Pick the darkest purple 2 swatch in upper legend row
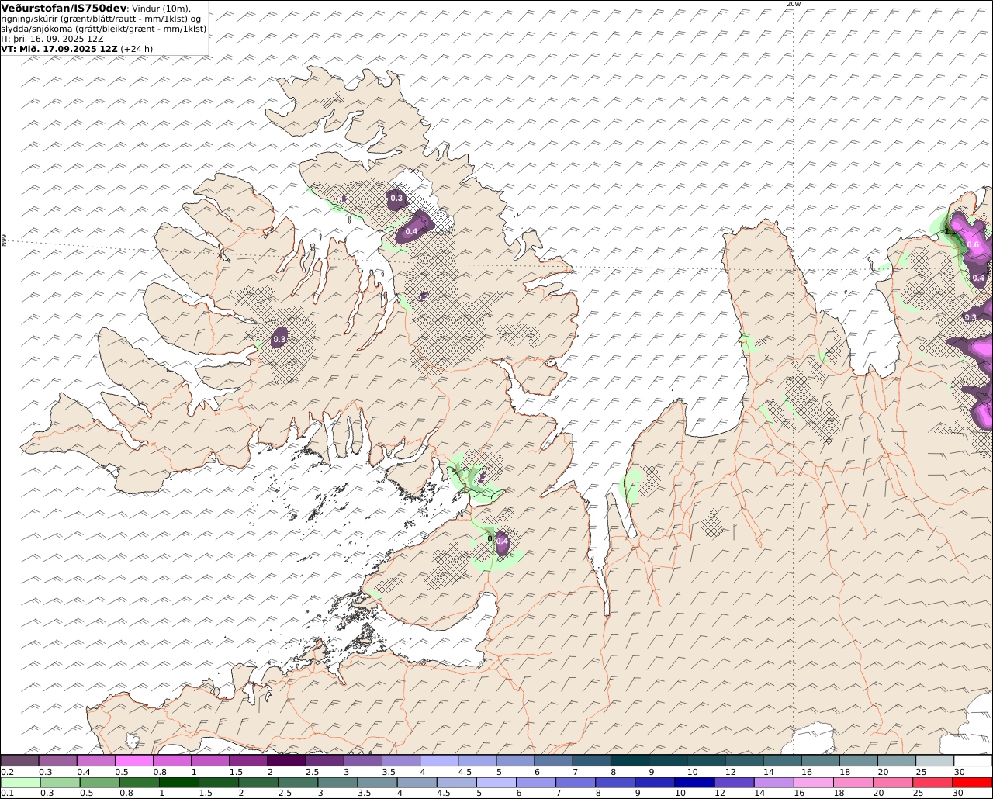The width and height of the screenshot is (993, 799). click(286, 760)
